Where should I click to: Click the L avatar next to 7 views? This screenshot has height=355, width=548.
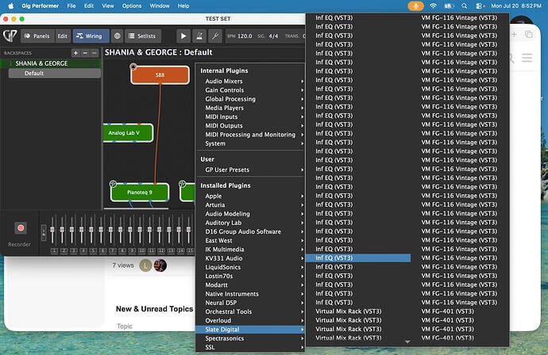coord(145,265)
